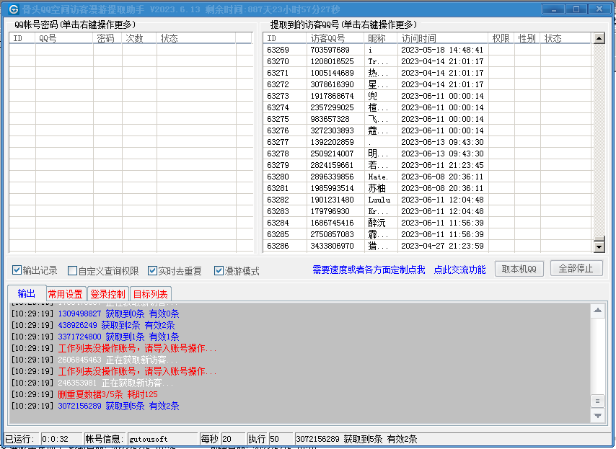Click the app logo icon in title bar
The height and width of the screenshot is (449, 616).
[14, 8]
